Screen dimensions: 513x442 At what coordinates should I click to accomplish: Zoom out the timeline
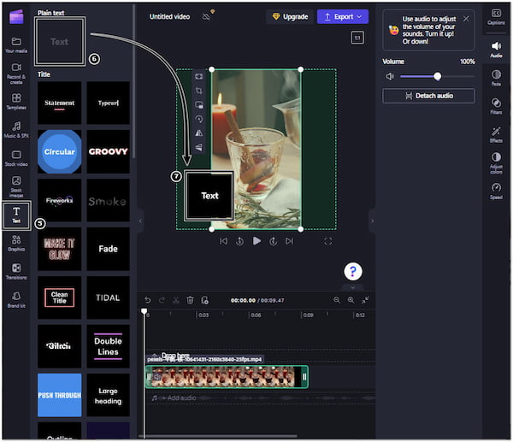click(x=337, y=300)
